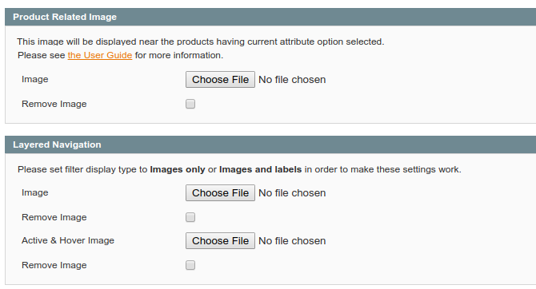Enable Remove Image checkbox under Active & Hover Image
536x289 pixels.
190,265
